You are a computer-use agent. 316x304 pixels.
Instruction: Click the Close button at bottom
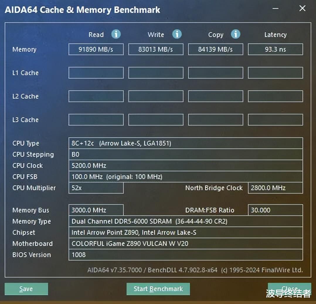289,289
